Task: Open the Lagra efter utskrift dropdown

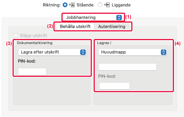Action: click(52, 52)
